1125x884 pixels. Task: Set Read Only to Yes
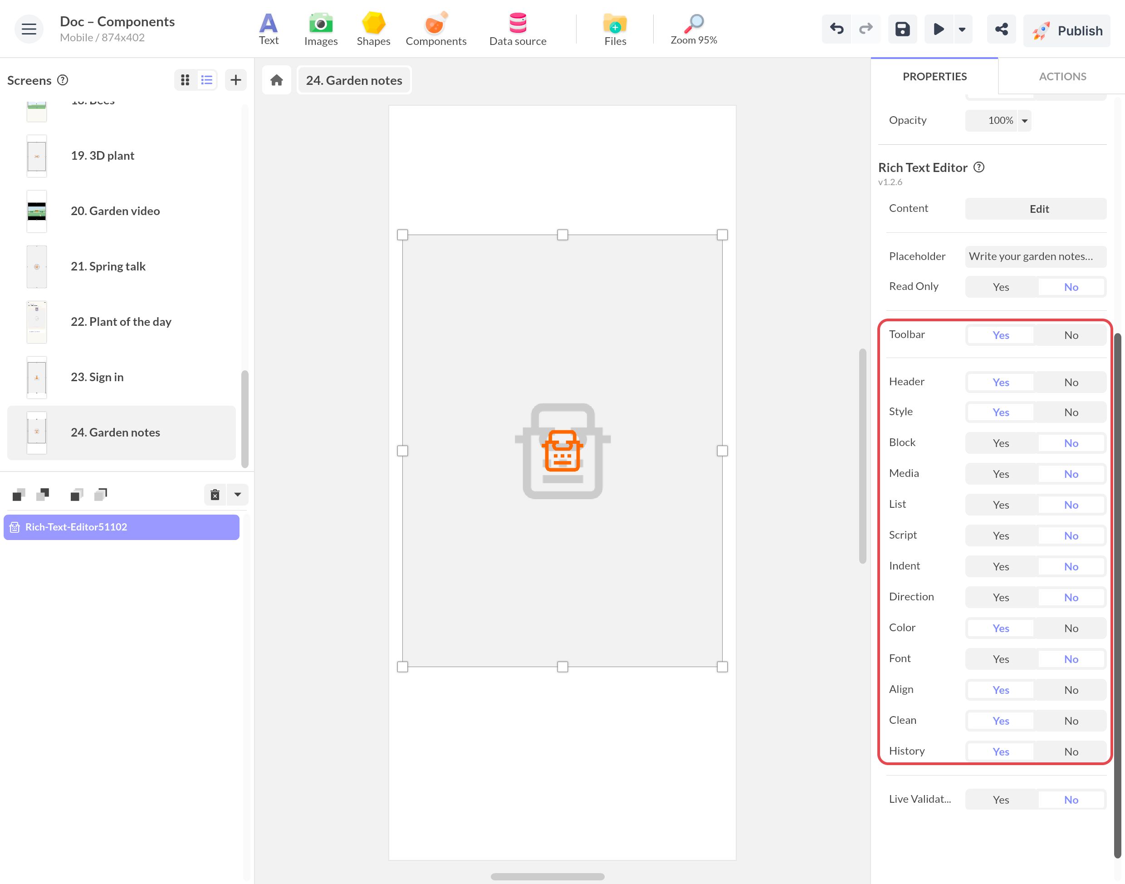(1001, 287)
